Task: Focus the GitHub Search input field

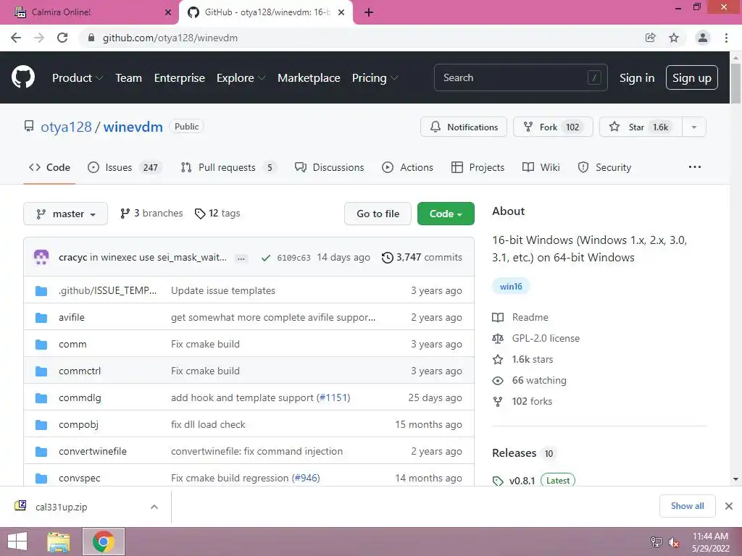Action: pyautogui.click(x=520, y=77)
